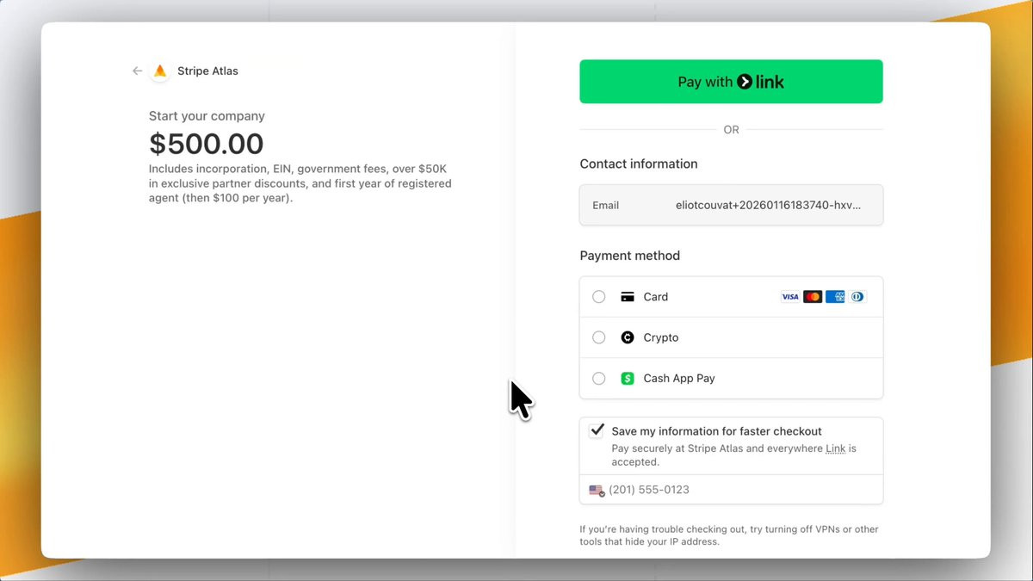
Task: Open the underlined Link hyperlink
Action: (x=835, y=448)
